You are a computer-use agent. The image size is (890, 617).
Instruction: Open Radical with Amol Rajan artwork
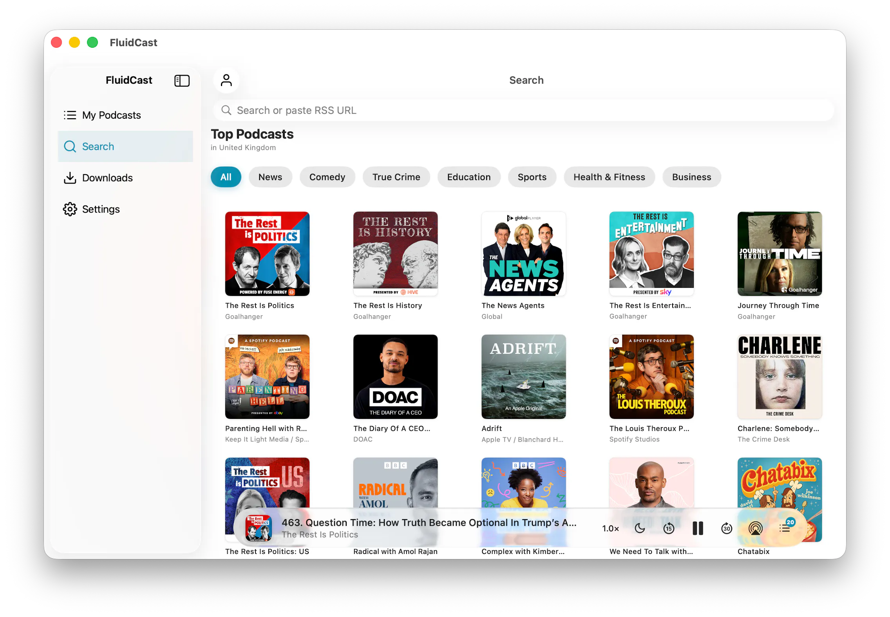pos(395,483)
